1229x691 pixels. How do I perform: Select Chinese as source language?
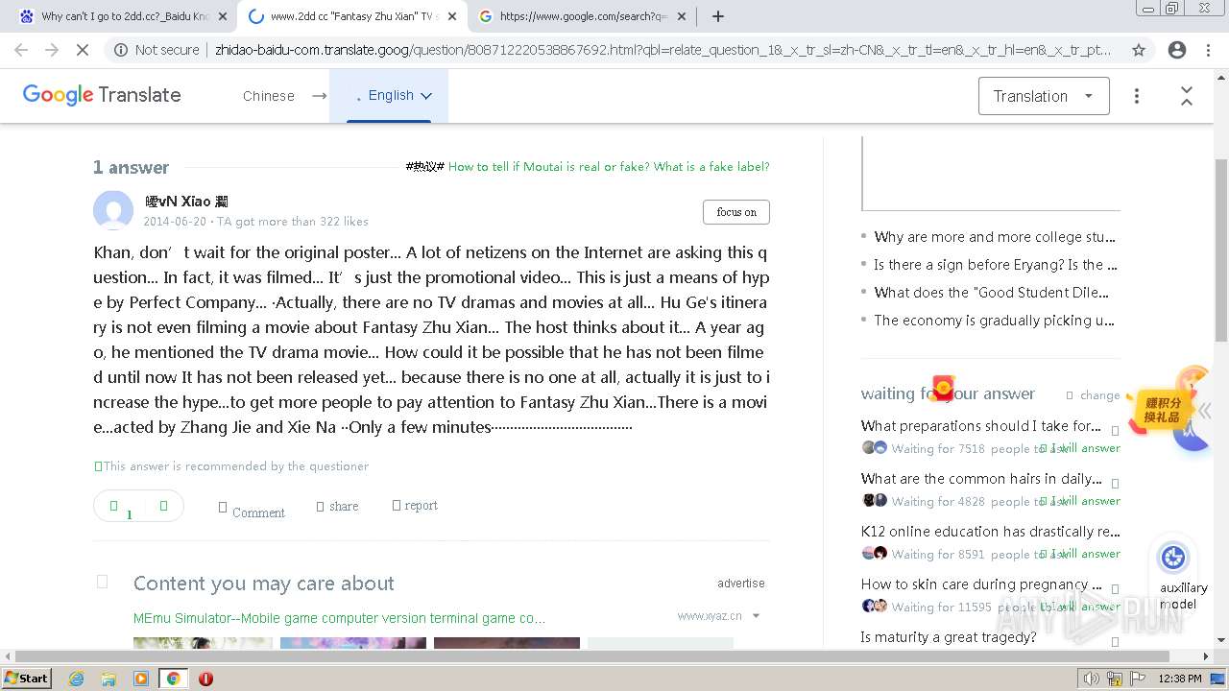(x=269, y=96)
